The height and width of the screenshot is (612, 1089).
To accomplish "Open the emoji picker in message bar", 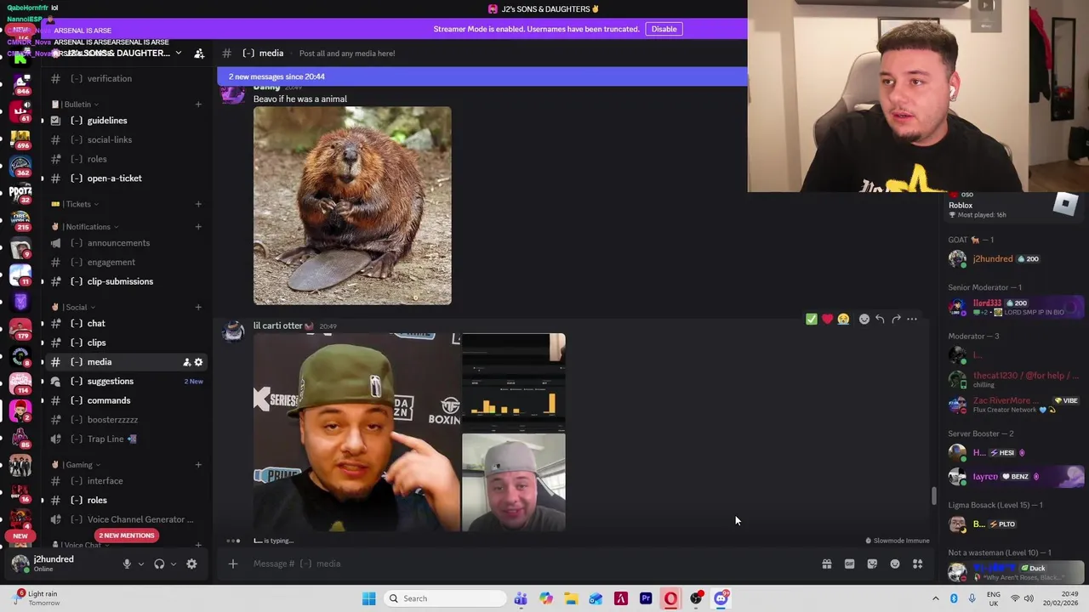I will [x=895, y=564].
